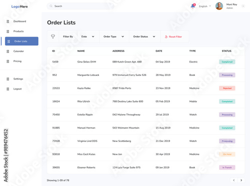Click order ID 91885
Screen dimensions: 250x186
56,128
